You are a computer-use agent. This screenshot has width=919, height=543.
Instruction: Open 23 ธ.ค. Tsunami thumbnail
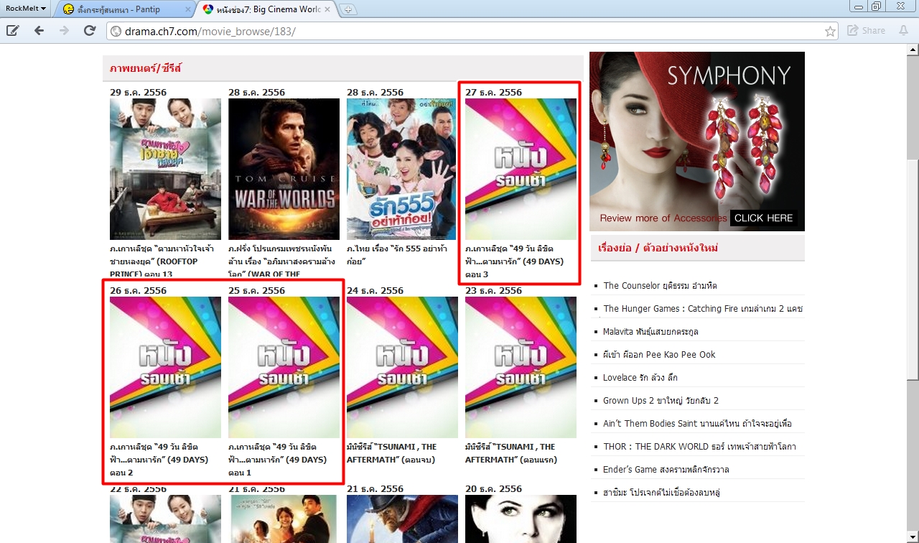521,367
